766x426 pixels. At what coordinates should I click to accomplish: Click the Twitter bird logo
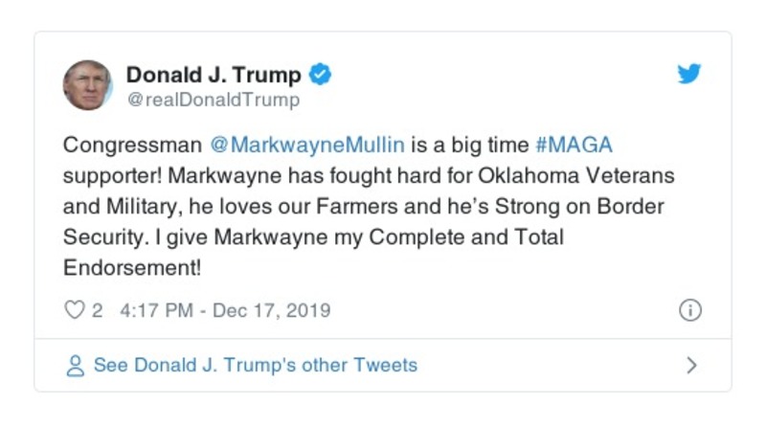689,75
